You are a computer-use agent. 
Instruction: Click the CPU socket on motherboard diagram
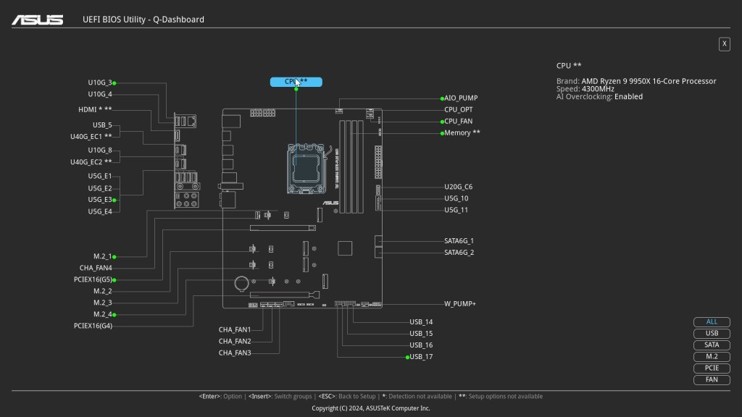tap(307, 165)
